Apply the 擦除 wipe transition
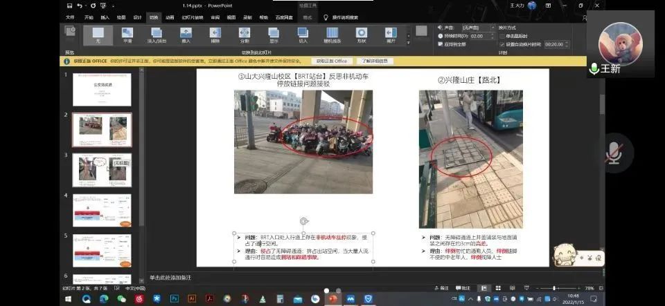The image size is (665, 306). click(215, 35)
